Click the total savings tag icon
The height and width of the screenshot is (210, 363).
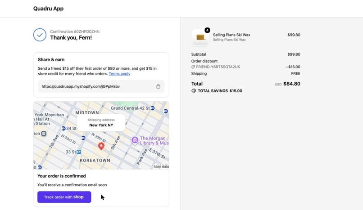(194, 91)
